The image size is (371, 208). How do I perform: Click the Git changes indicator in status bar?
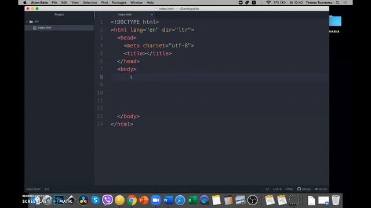[321, 189]
